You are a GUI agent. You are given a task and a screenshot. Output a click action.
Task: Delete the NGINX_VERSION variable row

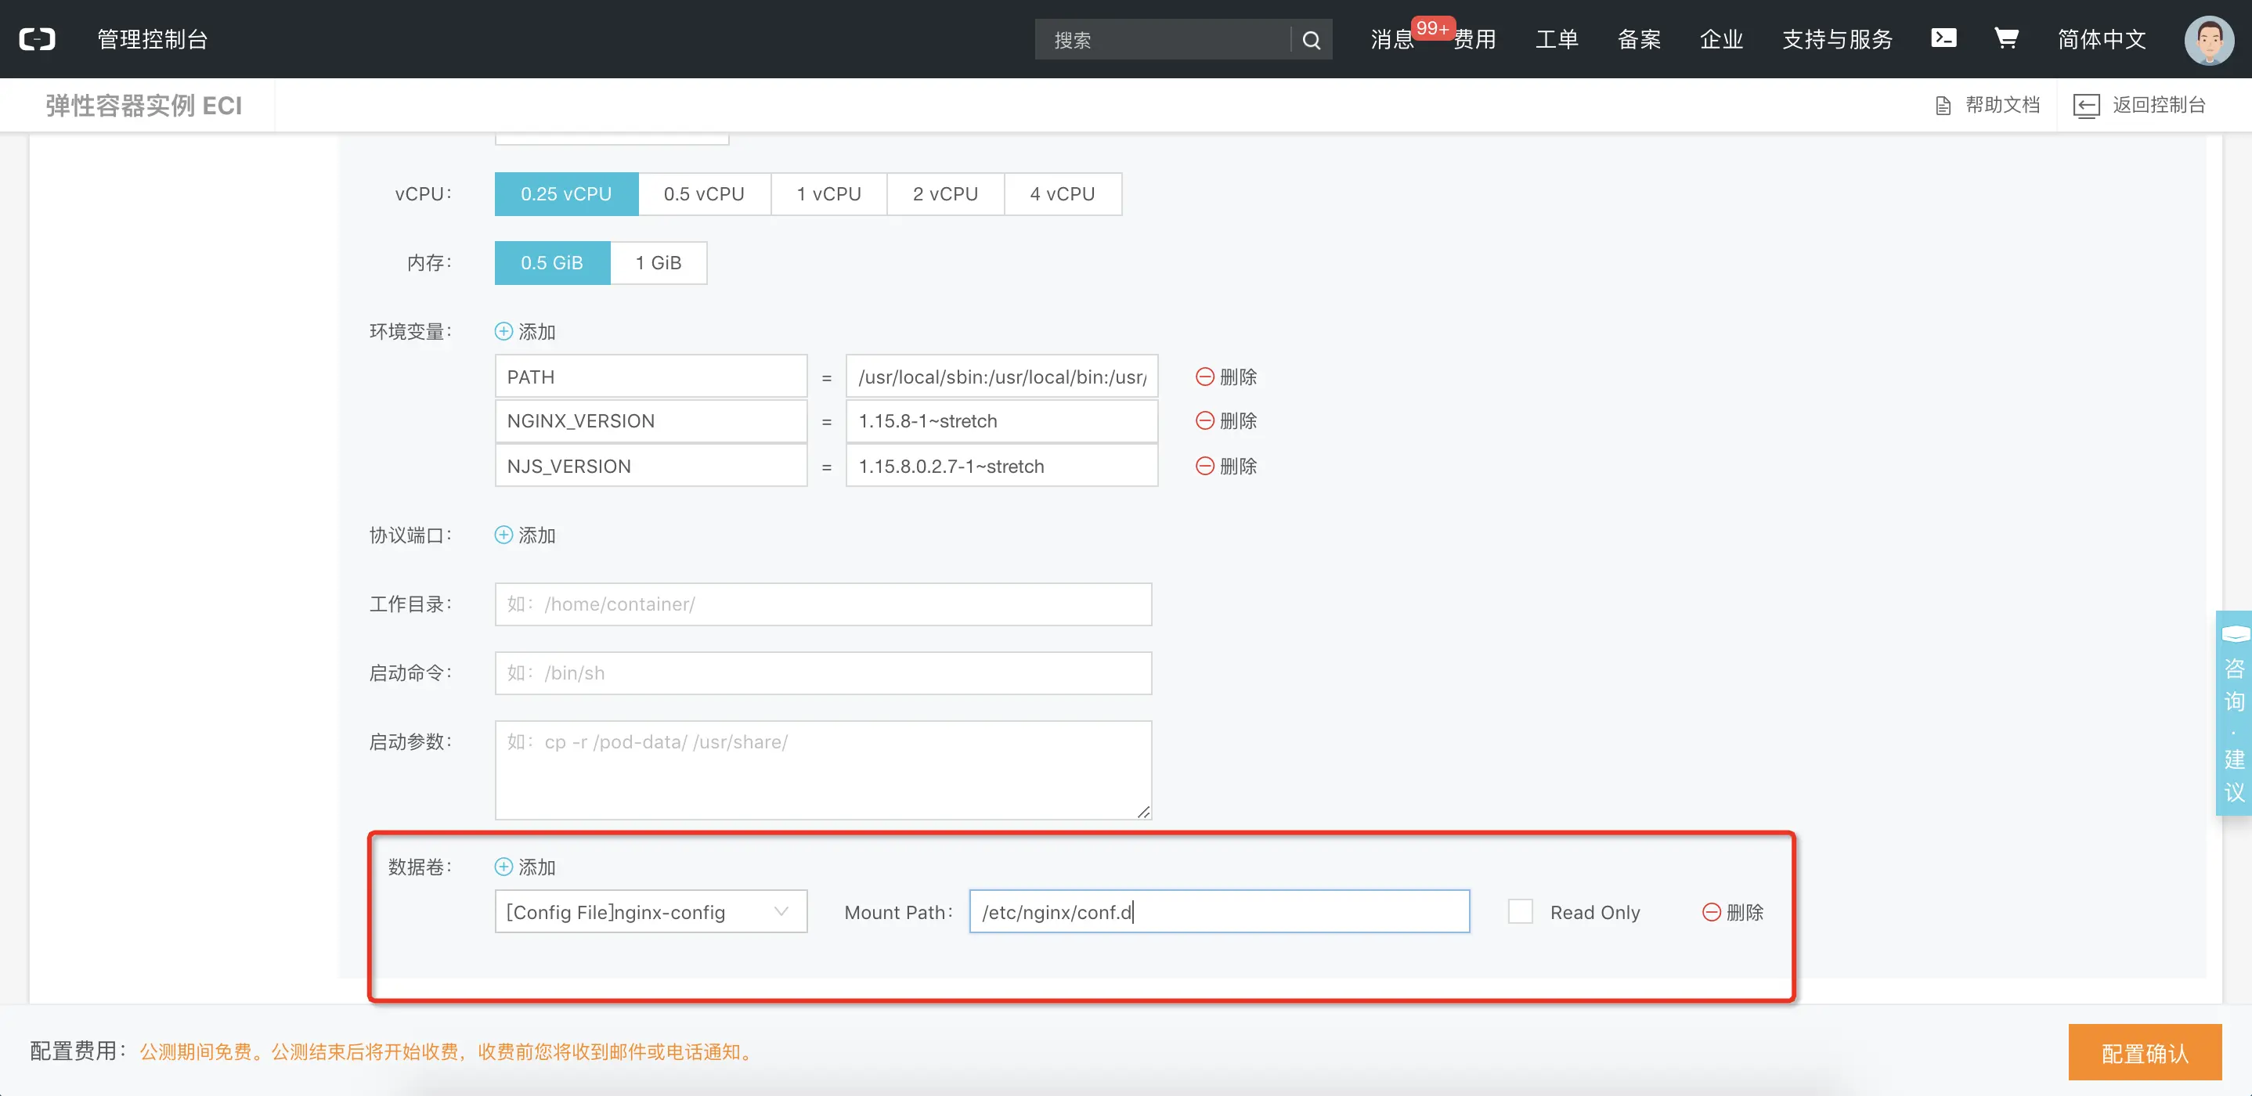[x=1225, y=421]
